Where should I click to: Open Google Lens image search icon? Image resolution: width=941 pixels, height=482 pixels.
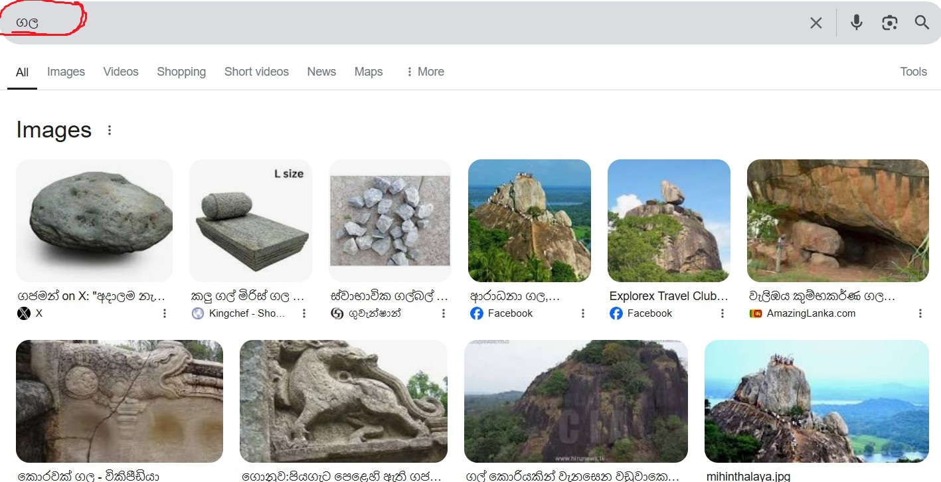tap(890, 23)
